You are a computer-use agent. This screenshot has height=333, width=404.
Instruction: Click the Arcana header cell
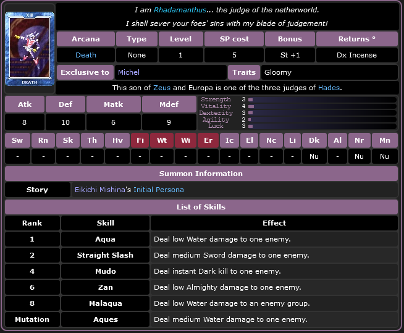pos(85,39)
